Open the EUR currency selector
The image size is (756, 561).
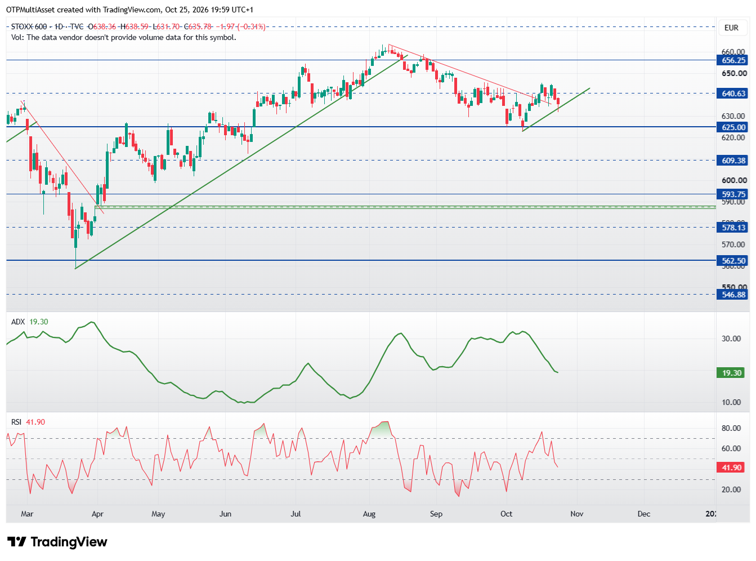[731, 28]
